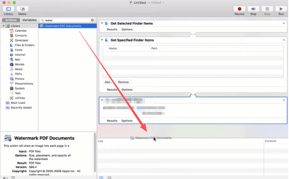
Task: Toggle the description panel visibility
Action: 13,178
